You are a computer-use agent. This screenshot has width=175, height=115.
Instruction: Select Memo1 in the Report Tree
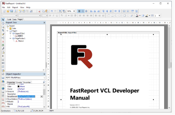21,41
